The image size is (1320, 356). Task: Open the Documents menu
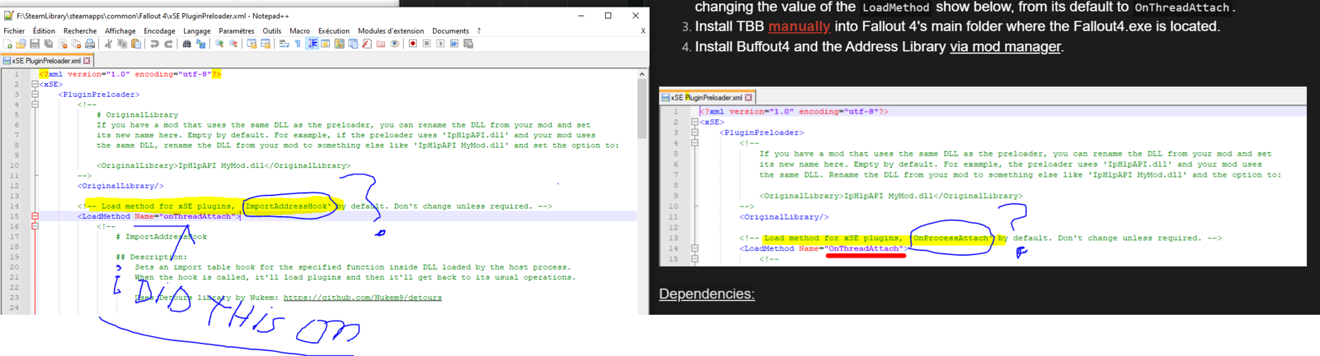coord(450,31)
